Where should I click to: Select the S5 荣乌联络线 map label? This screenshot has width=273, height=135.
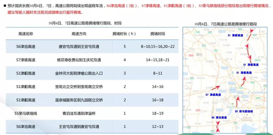(x=244, y=111)
